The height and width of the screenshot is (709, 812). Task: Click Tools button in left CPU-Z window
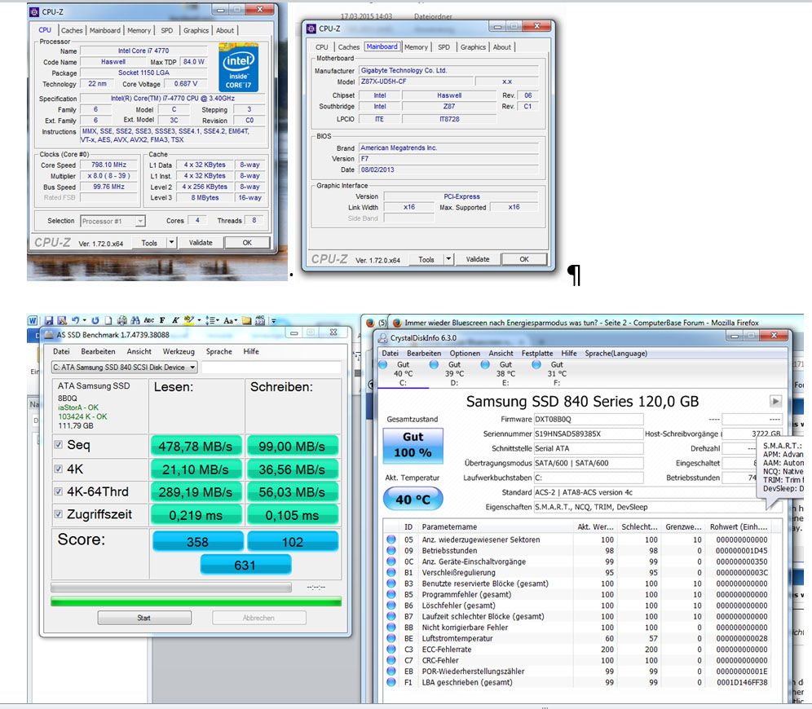tap(149, 242)
